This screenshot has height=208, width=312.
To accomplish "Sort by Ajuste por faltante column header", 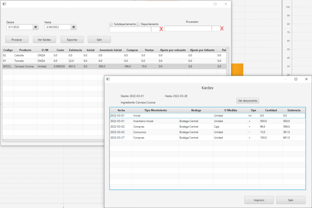I will (x=202, y=50).
